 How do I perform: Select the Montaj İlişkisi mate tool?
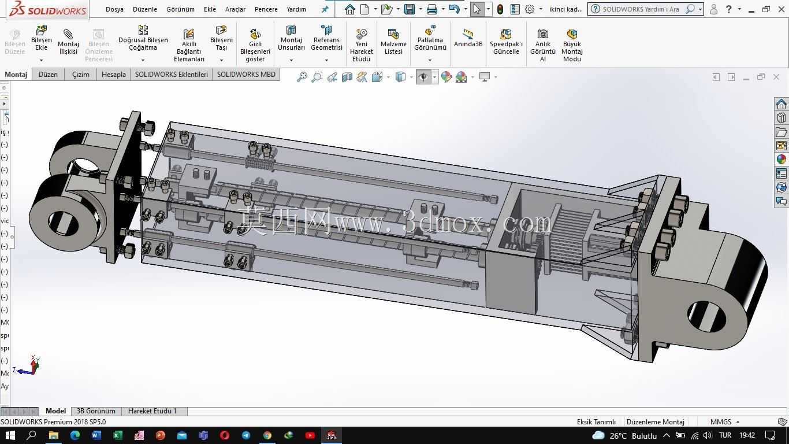coord(68,40)
